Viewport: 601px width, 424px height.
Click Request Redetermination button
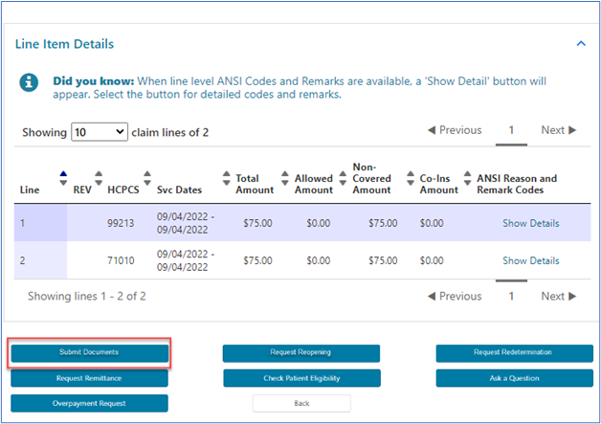pos(512,353)
